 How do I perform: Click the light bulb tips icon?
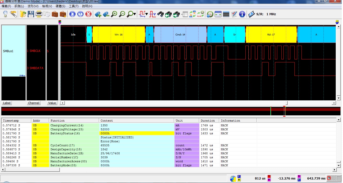(5, 14)
